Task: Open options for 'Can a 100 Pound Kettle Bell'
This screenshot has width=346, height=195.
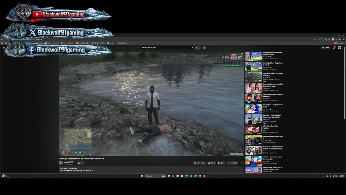Action: [285, 116]
